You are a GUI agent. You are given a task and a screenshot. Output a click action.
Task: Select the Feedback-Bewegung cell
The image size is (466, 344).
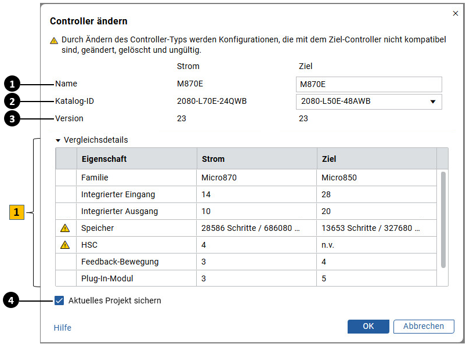pyautogui.click(x=136, y=262)
